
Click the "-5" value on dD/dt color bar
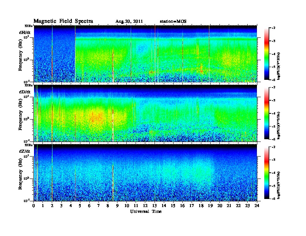[274, 126]
